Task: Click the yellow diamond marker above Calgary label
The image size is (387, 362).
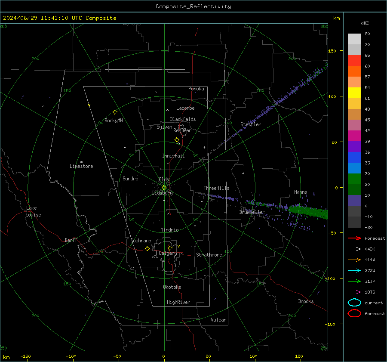Action: (x=170, y=248)
